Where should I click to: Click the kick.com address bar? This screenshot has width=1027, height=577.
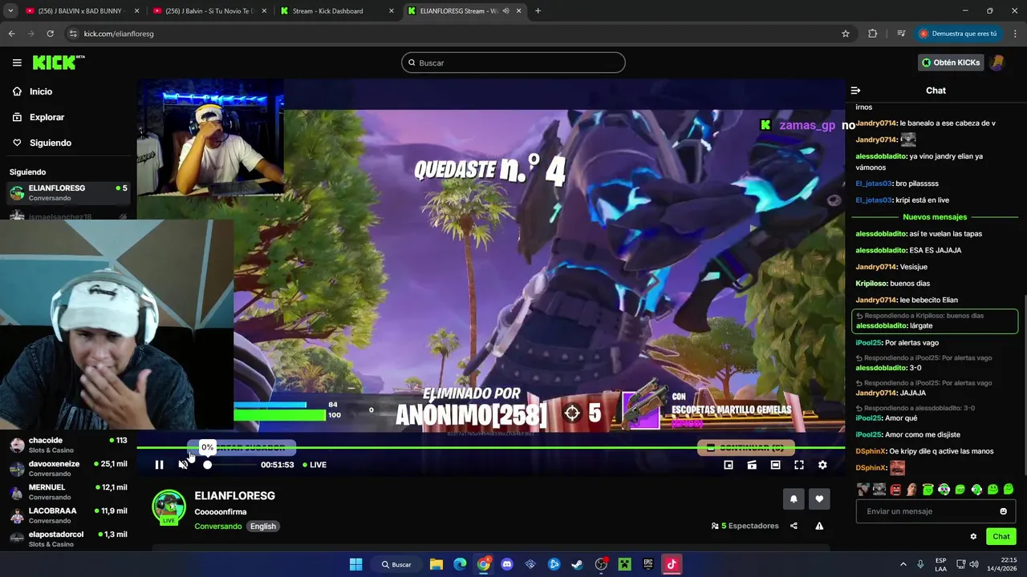tap(457, 34)
